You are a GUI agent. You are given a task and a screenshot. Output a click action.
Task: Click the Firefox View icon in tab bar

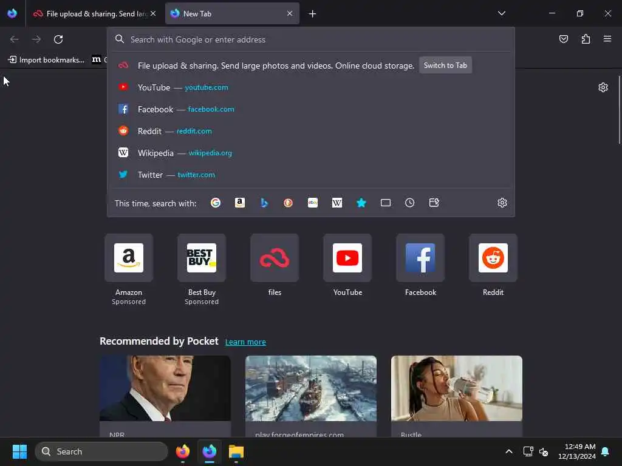tap(12, 13)
